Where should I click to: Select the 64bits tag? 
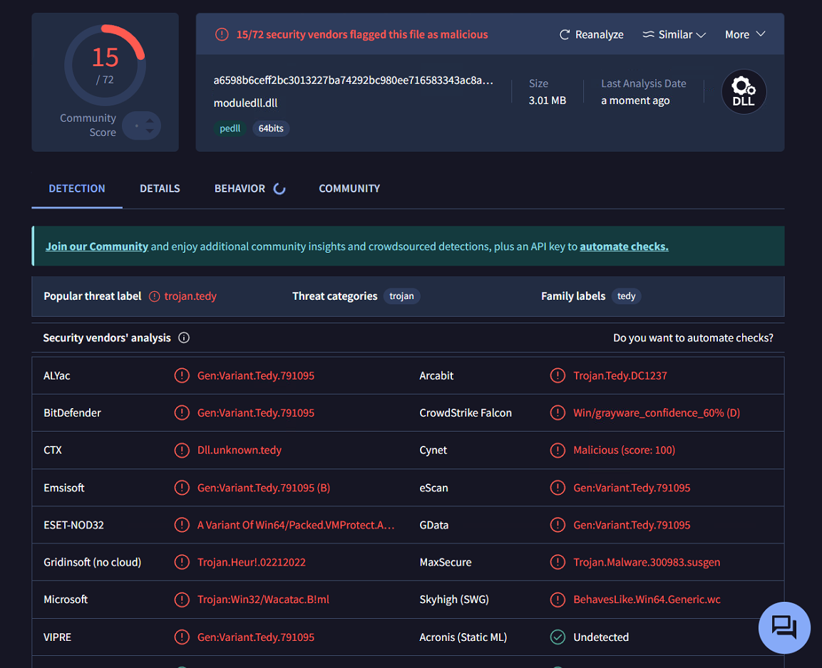point(271,129)
